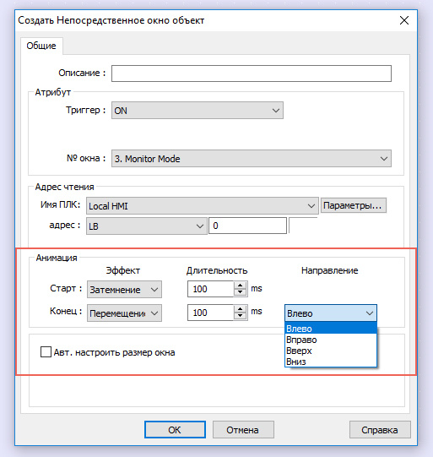Enable Авт. настроить размер окна checkbox
The height and width of the screenshot is (457, 433).
pyautogui.click(x=46, y=351)
